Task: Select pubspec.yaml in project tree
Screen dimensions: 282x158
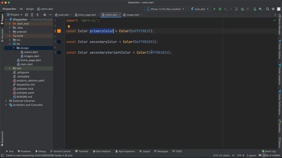Action: coord(25,93)
